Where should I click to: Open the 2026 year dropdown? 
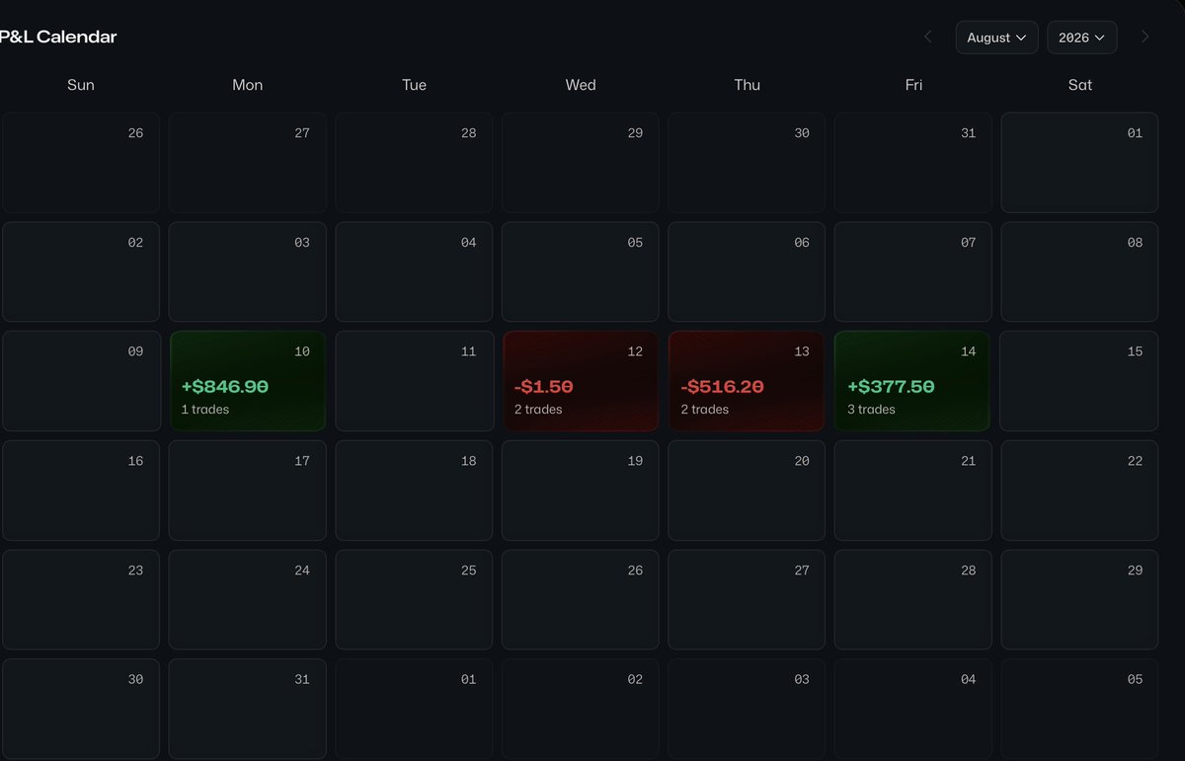pyautogui.click(x=1081, y=38)
